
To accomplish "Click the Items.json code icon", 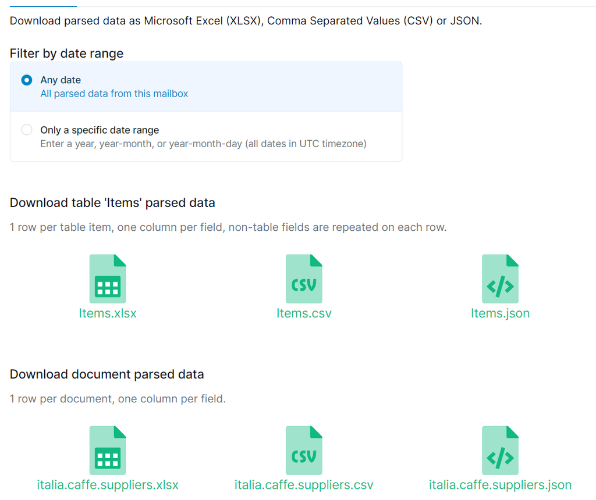I will (500, 278).
